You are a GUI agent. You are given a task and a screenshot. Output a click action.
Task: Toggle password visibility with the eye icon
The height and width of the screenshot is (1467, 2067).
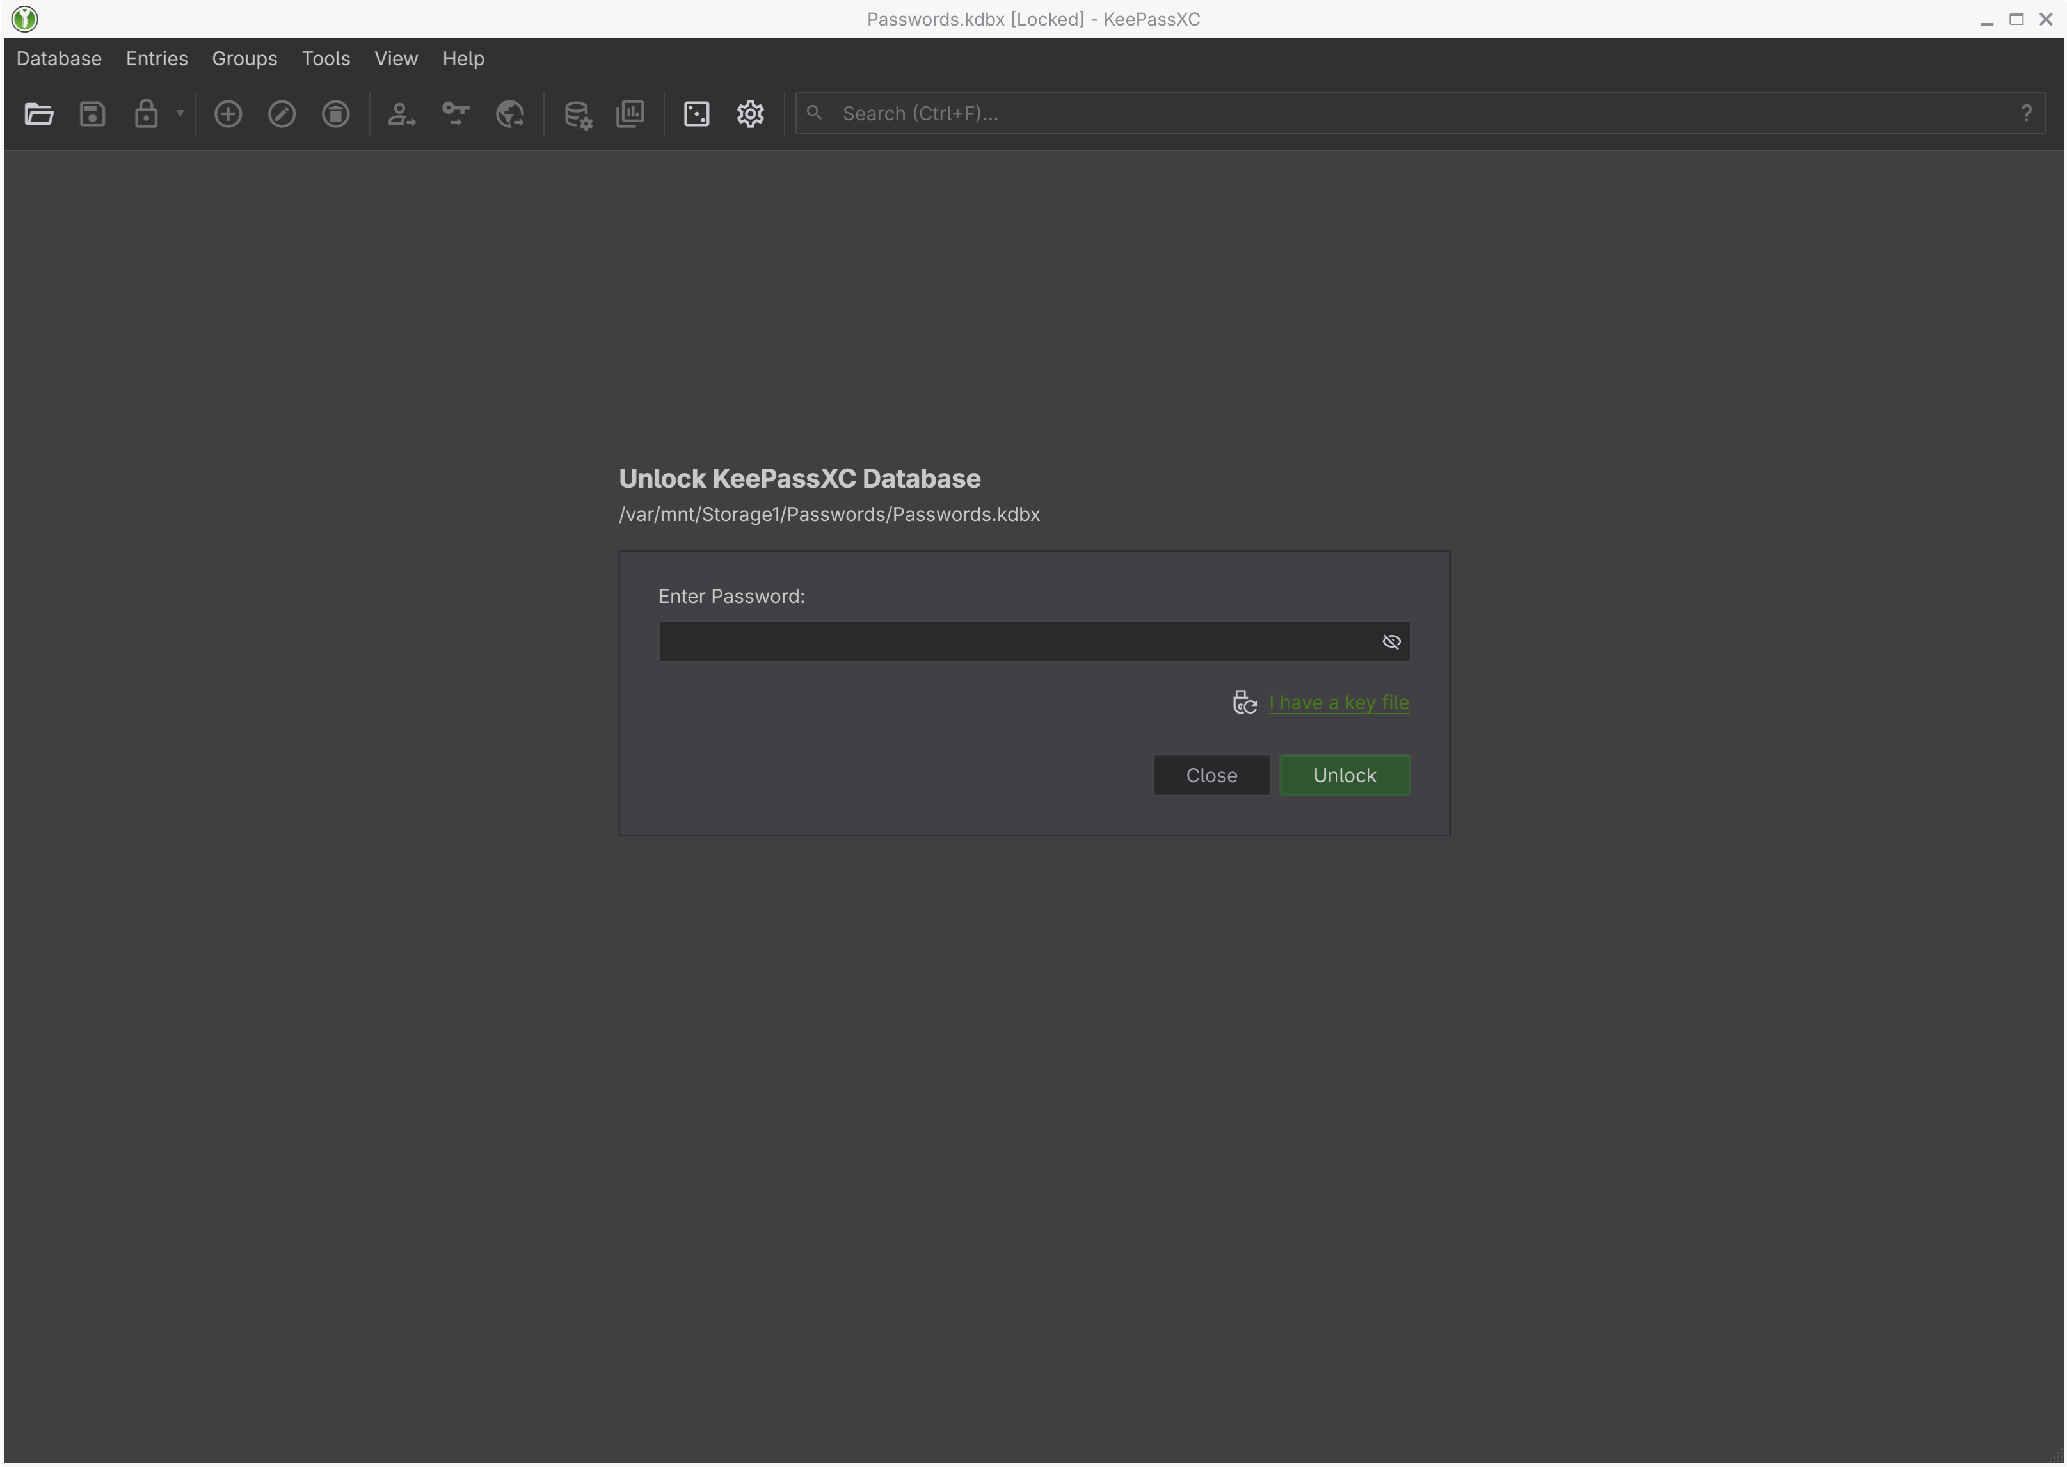[1391, 641]
